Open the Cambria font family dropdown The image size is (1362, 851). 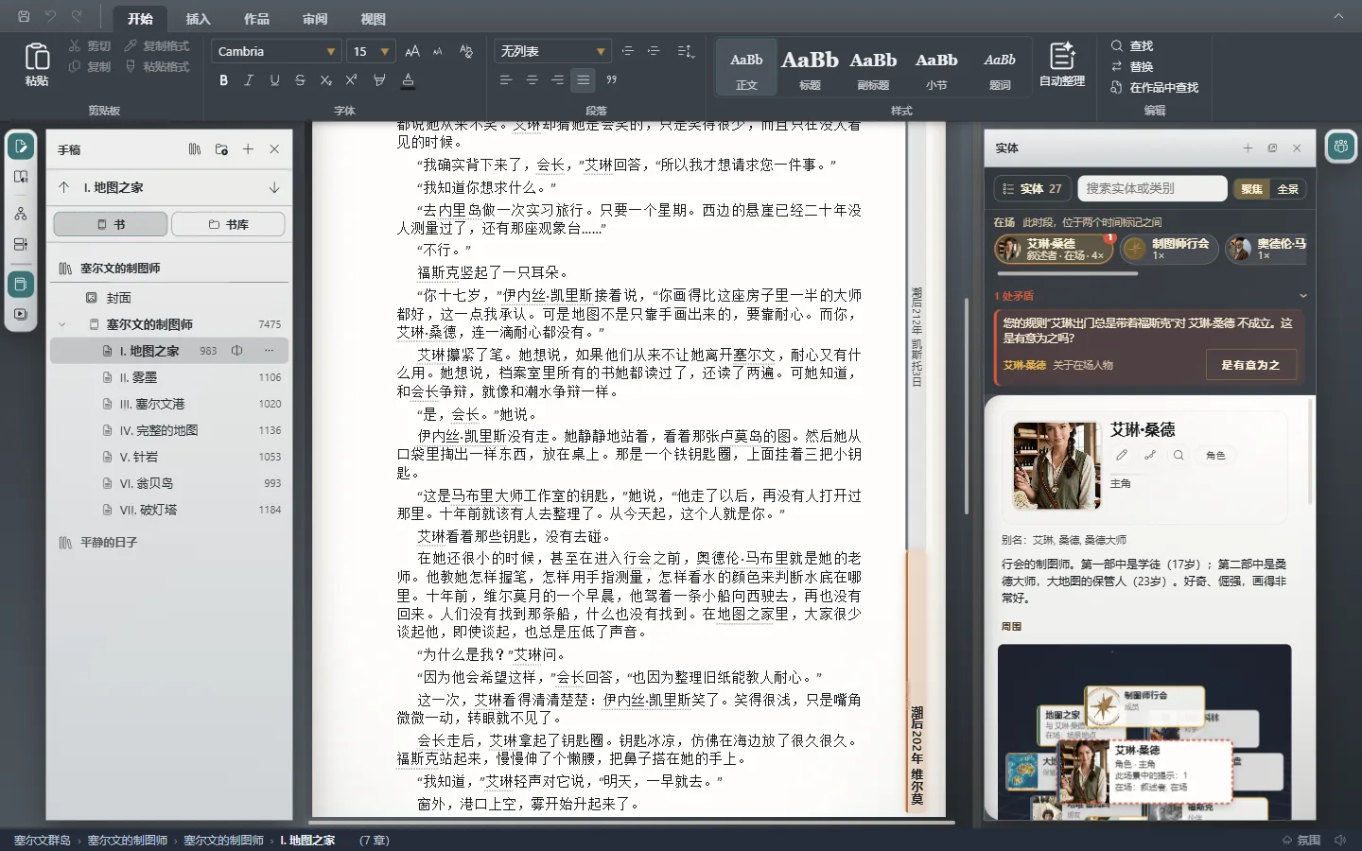click(x=276, y=51)
